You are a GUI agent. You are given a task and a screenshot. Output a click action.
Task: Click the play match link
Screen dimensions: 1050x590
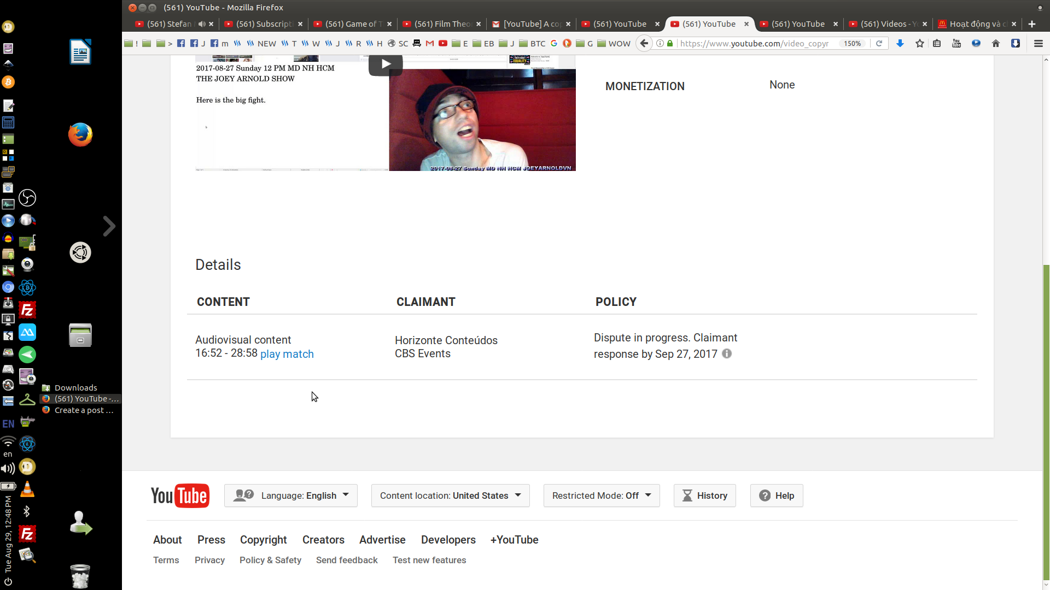tap(287, 354)
